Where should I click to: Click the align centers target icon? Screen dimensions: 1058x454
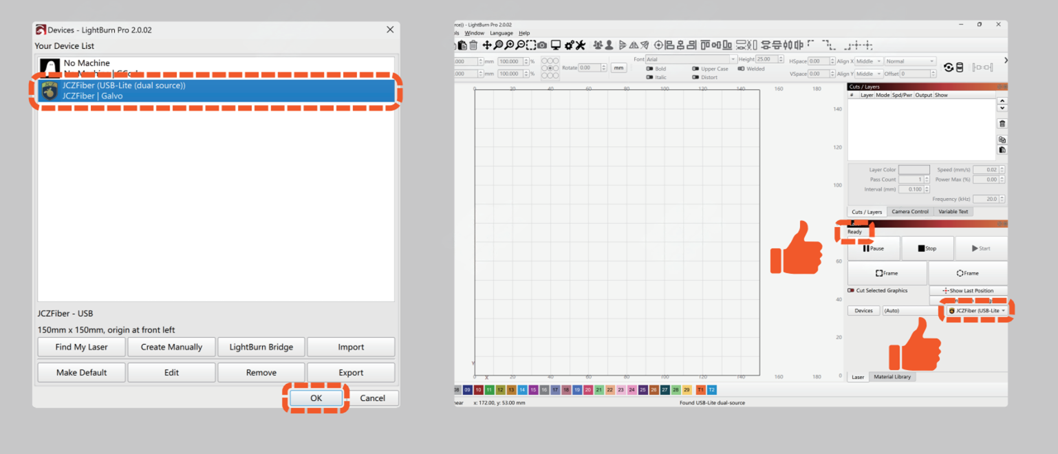658,45
